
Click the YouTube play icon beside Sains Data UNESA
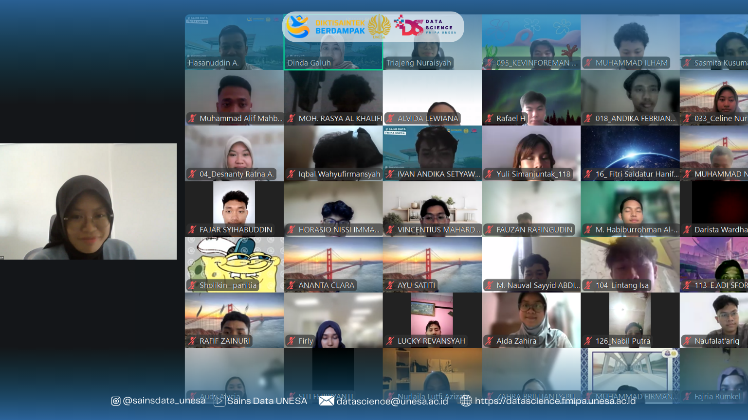tap(219, 401)
